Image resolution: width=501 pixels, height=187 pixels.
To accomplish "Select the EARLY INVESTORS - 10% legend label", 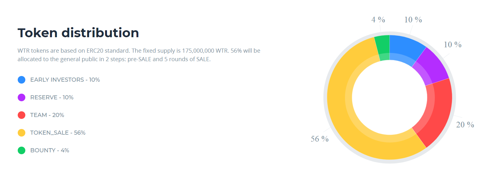I will click(x=65, y=80).
